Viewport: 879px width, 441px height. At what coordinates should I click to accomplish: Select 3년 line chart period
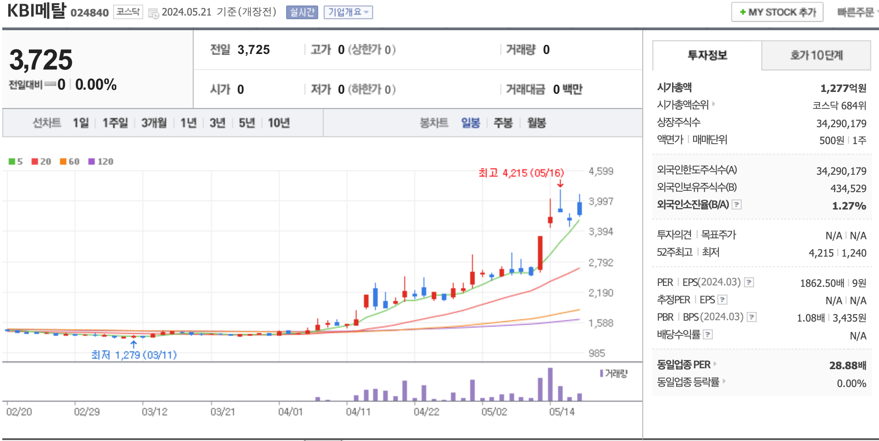point(218,123)
